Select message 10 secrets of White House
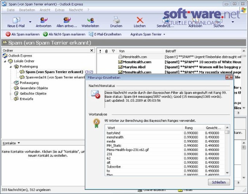This screenshot has height=194, width=248. point(169,62)
